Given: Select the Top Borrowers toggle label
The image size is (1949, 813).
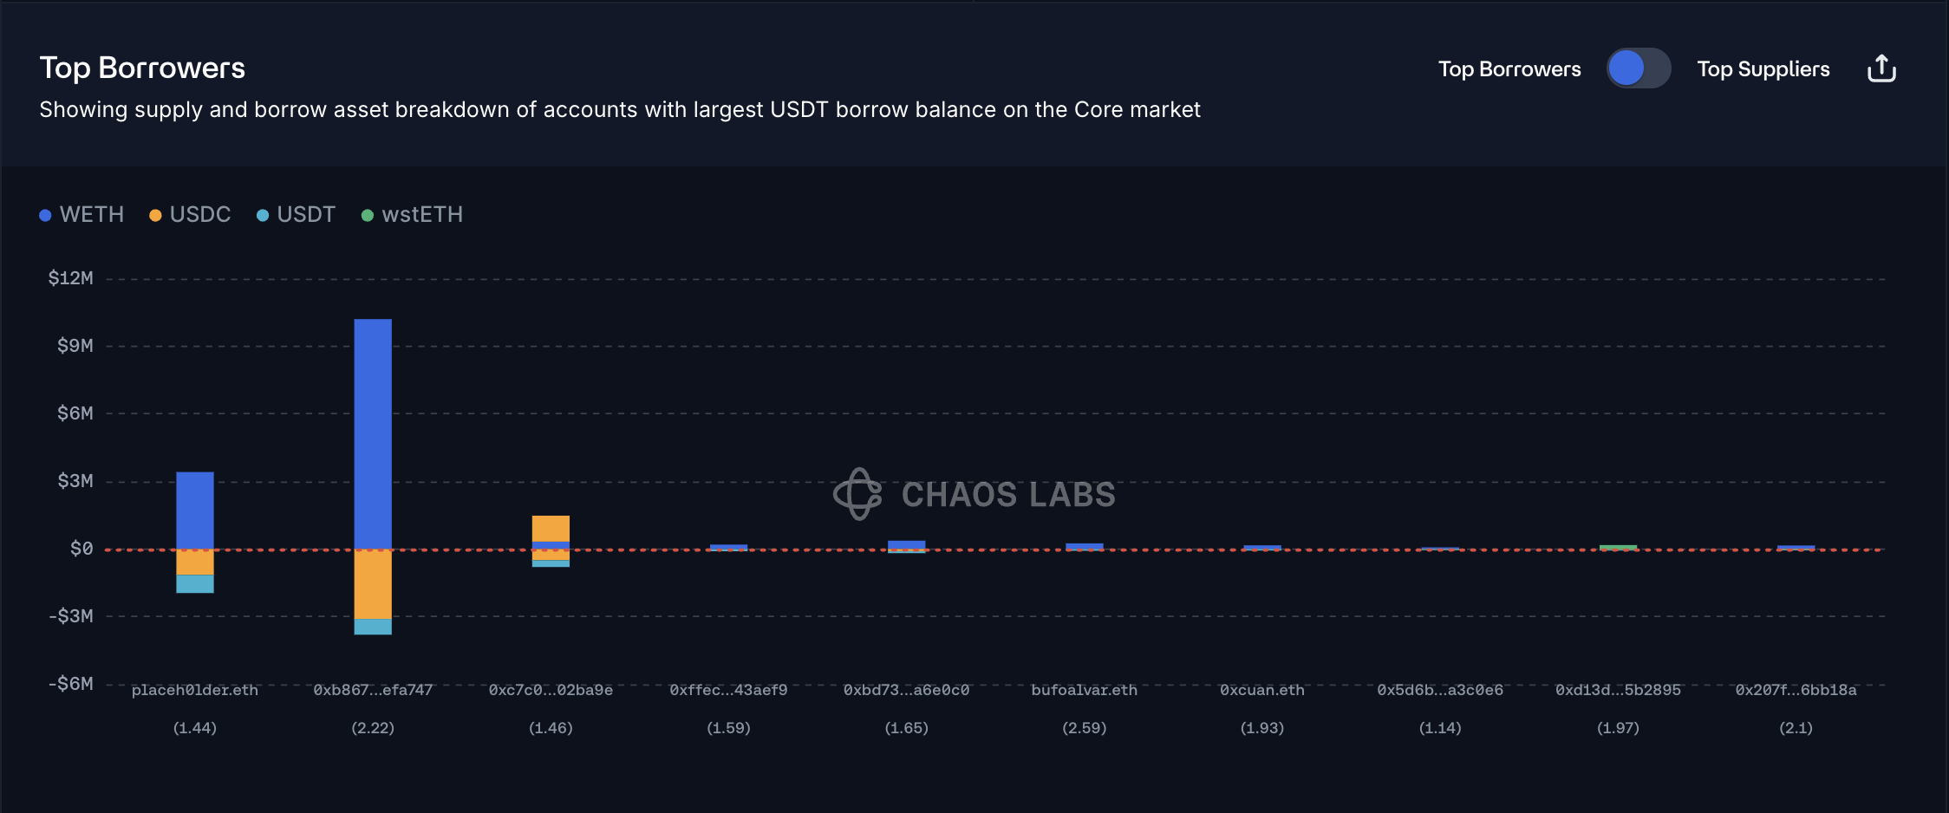Looking at the screenshot, I should [x=1509, y=69].
